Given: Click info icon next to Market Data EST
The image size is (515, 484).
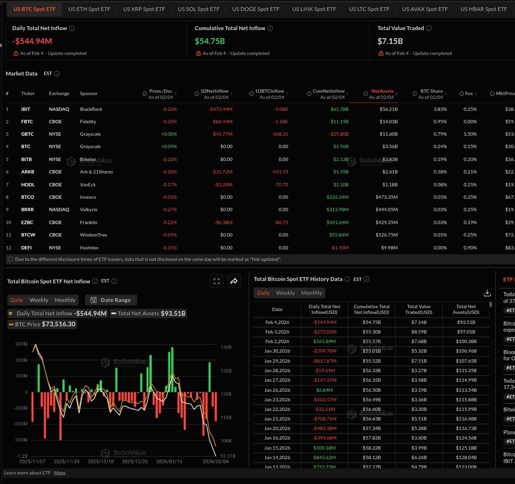Looking at the screenshot, I should coord(57,74).
